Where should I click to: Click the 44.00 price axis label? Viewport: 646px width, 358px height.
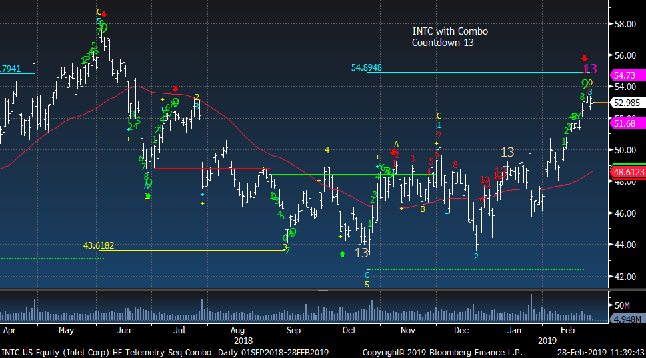625,245
